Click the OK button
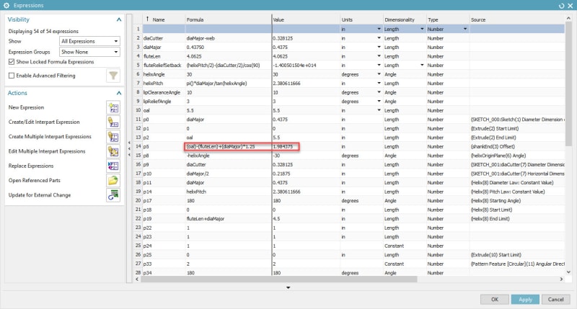This screenshot has width=577, height=309. (495, 300)
